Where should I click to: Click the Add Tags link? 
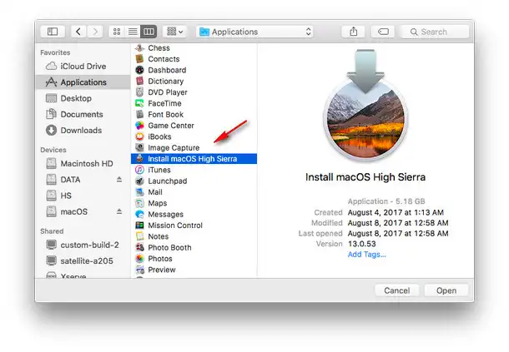(x=366, y=255)
